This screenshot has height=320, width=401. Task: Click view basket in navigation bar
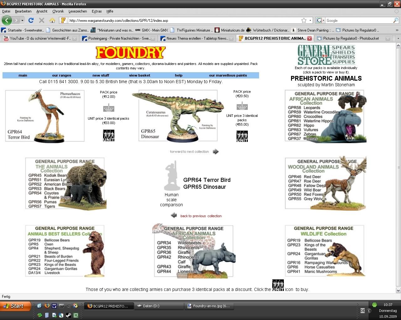pos(140,75)
